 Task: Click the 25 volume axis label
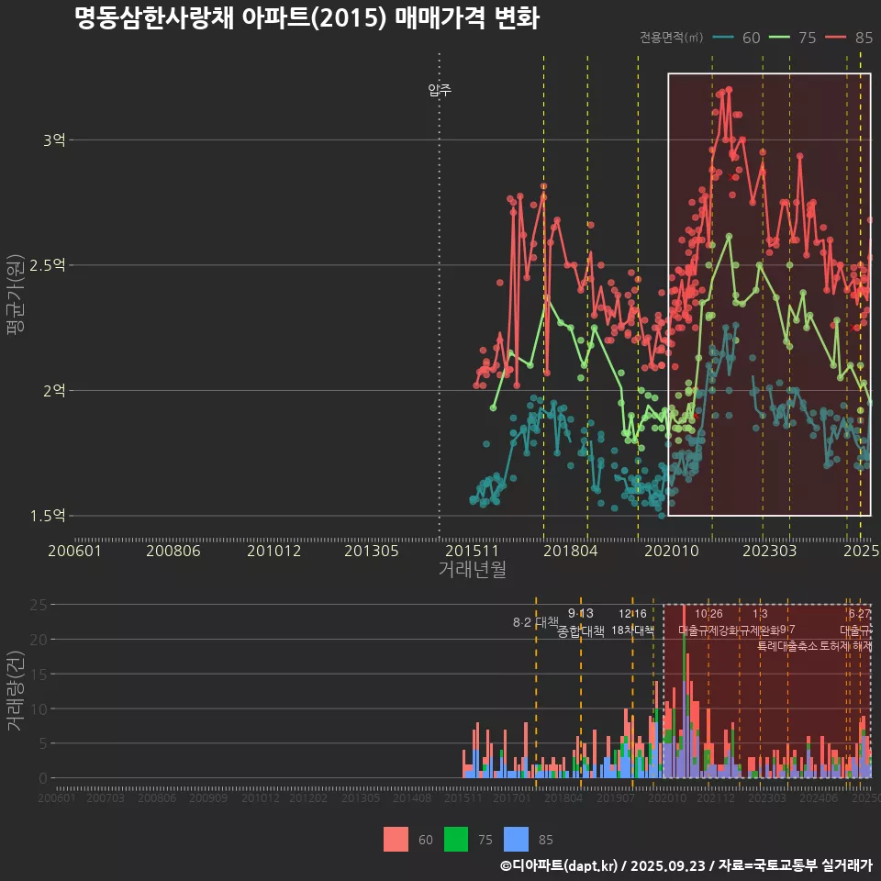(x=39, y=605)
